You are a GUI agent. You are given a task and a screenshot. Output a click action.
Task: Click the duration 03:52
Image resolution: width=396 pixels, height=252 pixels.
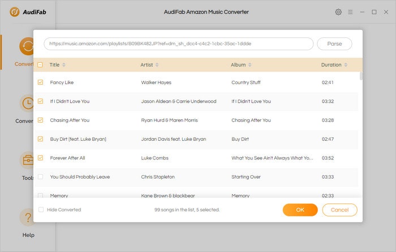(328, 158)
